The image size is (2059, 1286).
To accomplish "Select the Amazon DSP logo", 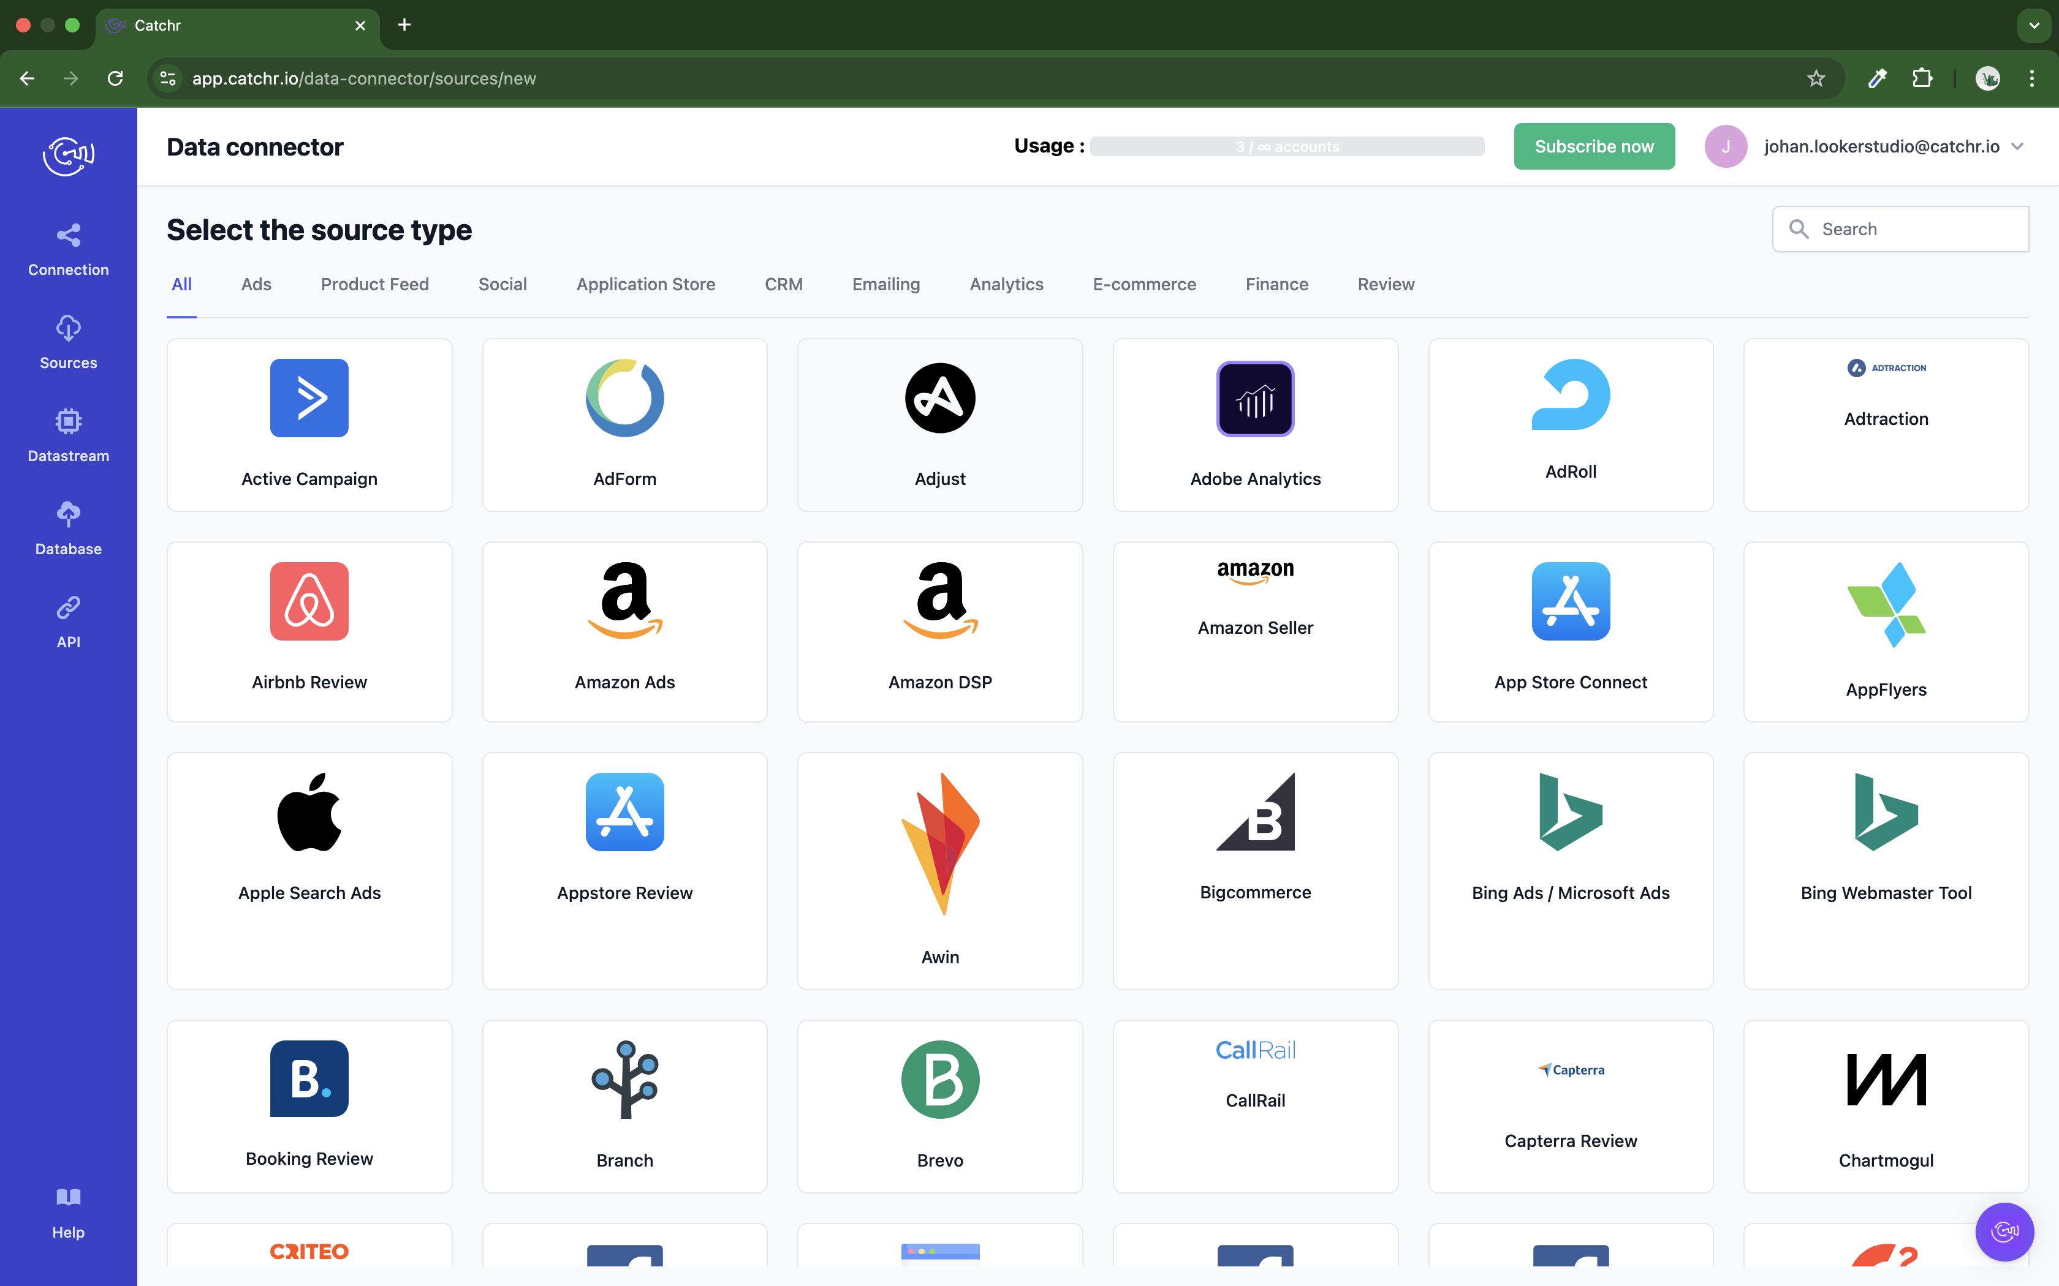I will click(x=940, y=601).
